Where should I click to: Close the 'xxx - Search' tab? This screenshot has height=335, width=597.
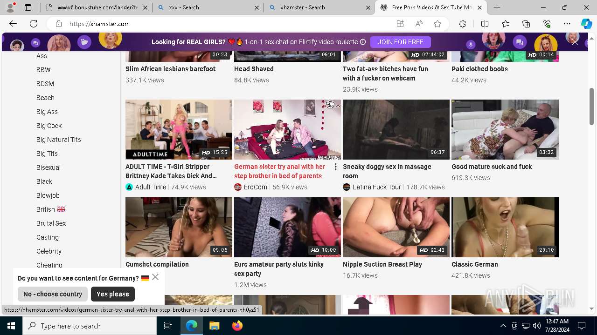[x=257, y=7]
